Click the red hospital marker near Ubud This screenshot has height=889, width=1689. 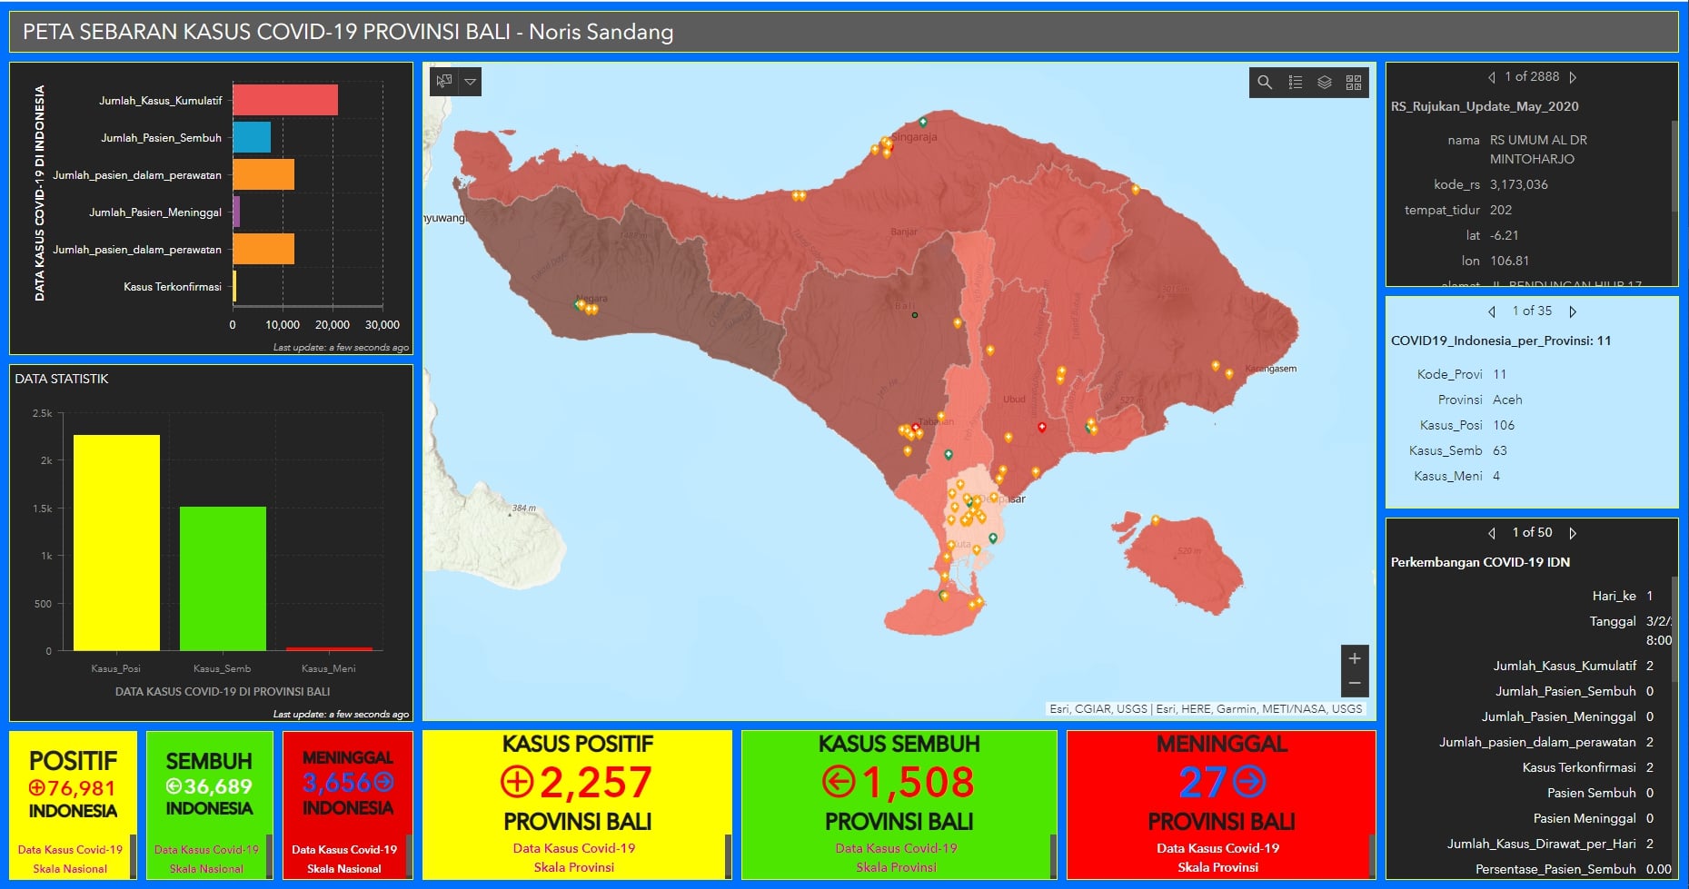(1042, 427)
